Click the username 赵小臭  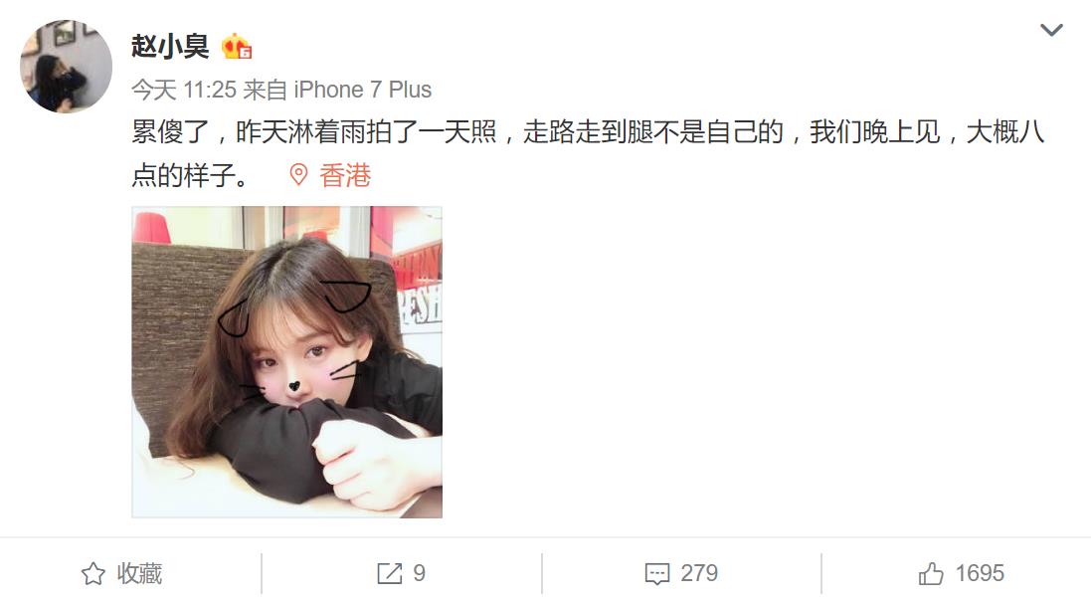pos(170,47)
